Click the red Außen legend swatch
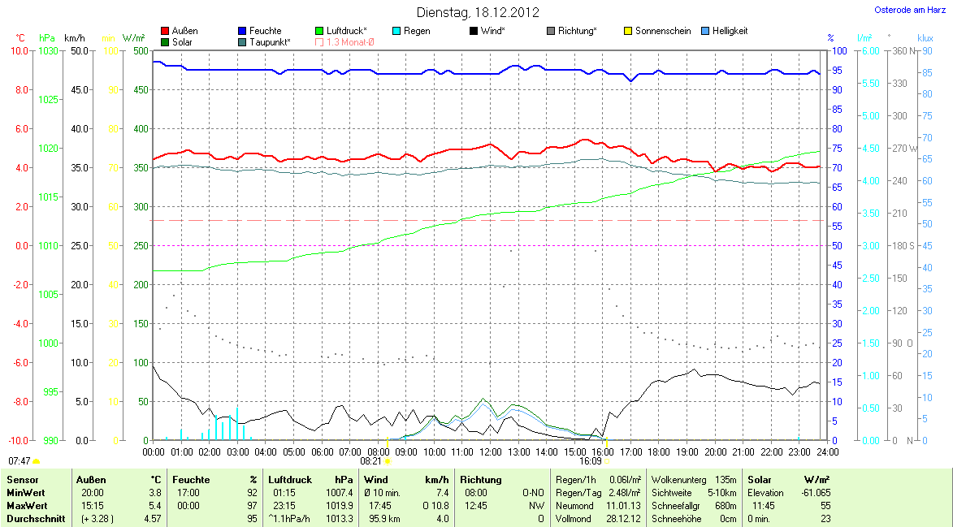This screenshot has width=953, height=527. [166, 31]
